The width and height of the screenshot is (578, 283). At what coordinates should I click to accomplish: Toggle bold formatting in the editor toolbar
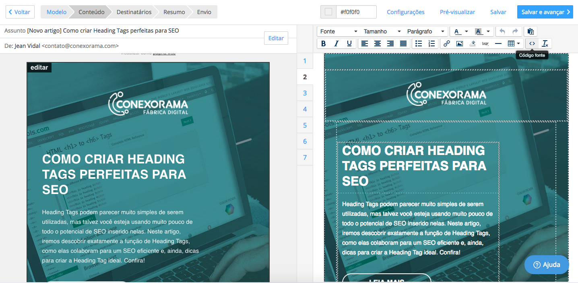pos(324,43)
